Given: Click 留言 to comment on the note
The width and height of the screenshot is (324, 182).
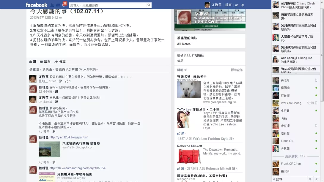Looking at the screenshot, I should (45, 62).
